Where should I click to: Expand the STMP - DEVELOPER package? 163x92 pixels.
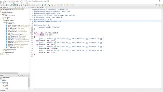click(x=1, y=13)
